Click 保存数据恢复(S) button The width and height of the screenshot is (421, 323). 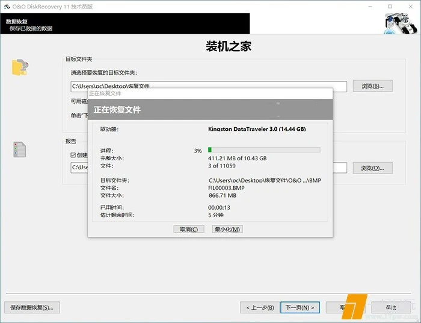coord(32,307)
